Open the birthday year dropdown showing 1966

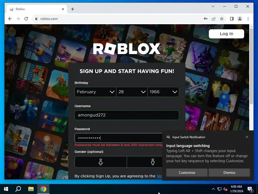[163, 92]
